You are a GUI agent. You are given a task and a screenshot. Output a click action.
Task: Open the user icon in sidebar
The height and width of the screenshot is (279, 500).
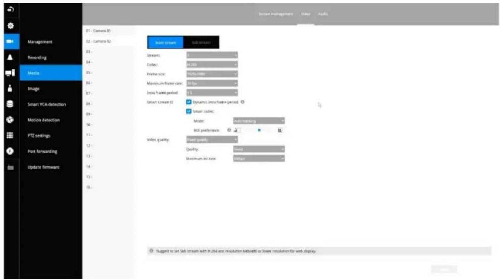[11, 88]
